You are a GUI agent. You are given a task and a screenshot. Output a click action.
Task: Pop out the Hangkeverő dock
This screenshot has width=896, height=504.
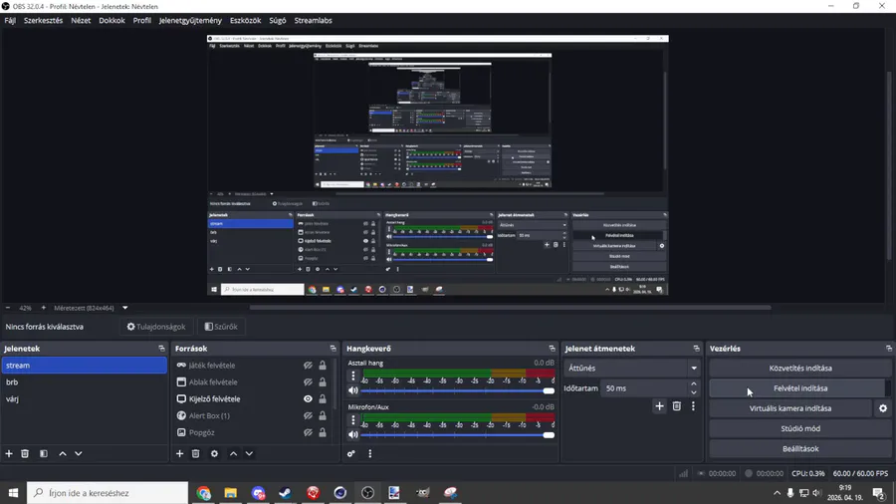[x=552, y=348]
